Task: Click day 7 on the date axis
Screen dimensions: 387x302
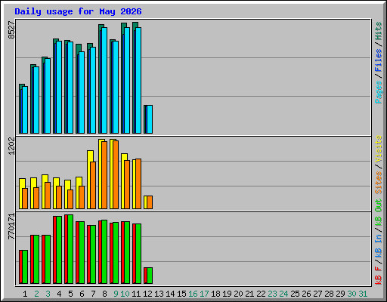Action: coord(93,294)
